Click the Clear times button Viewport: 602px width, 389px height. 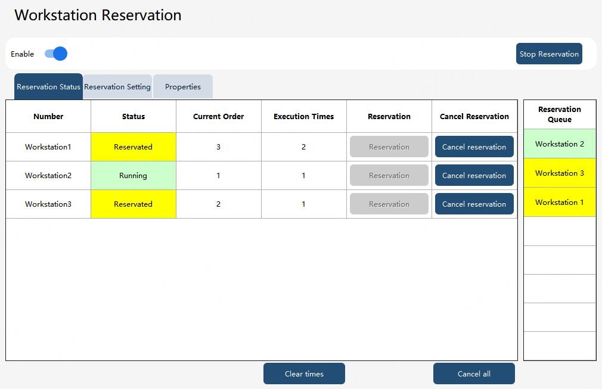304,374
